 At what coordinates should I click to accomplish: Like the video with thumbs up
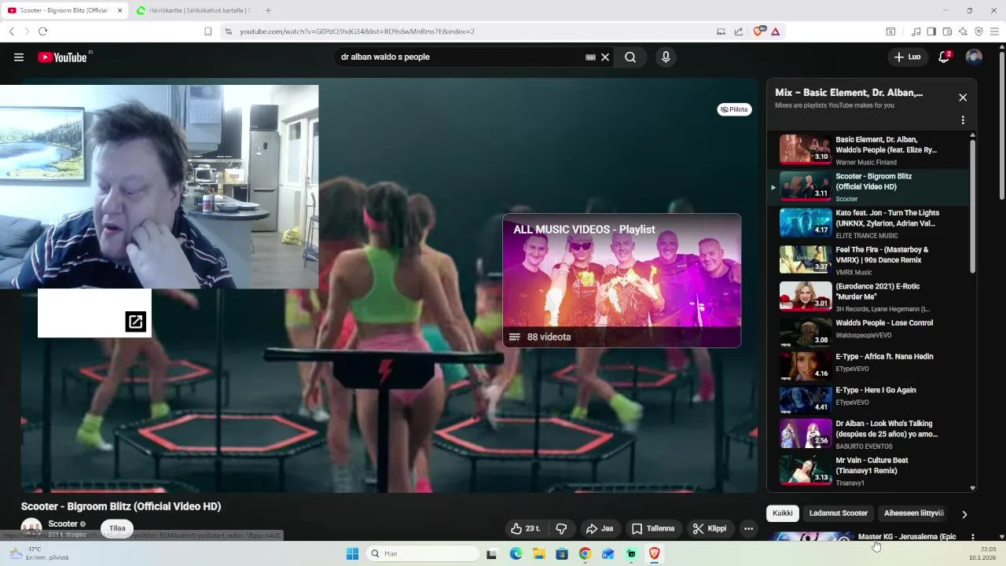tap(526, 528)
